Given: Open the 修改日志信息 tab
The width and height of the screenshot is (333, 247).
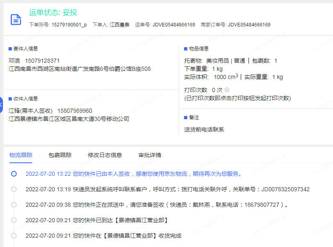Looking at the screenshot, I should tap(105, 155).
